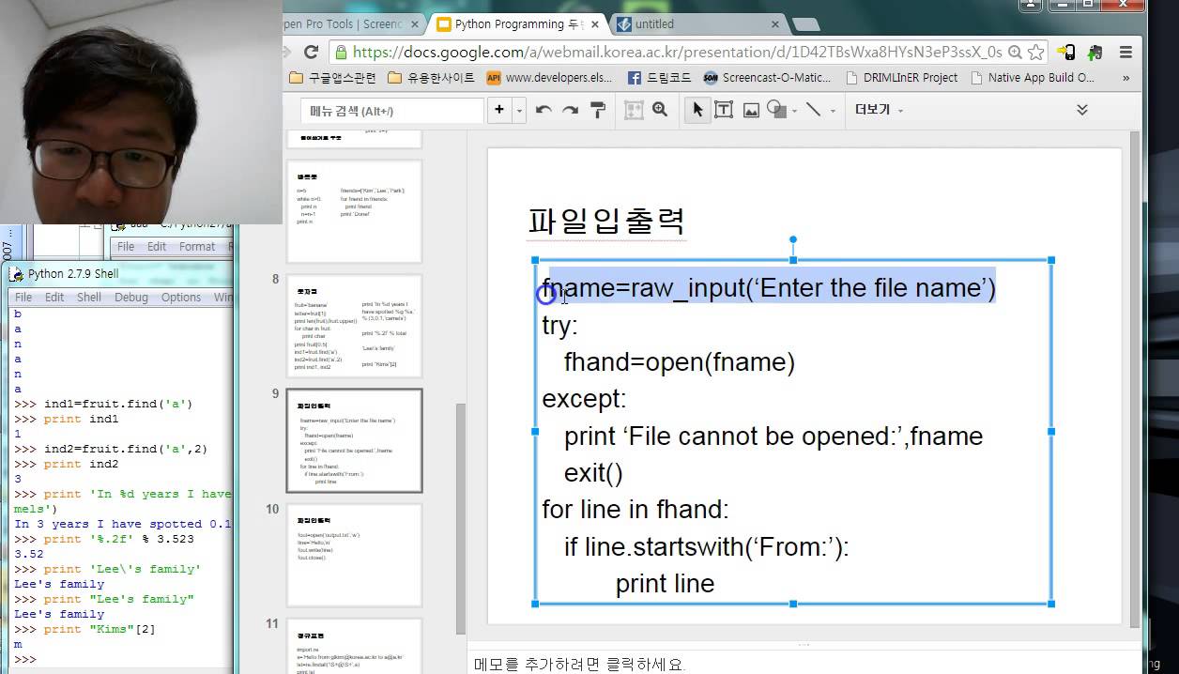
Task: Show hidden bookmarks with » overflow button
Action: (x=1125, y=78)
